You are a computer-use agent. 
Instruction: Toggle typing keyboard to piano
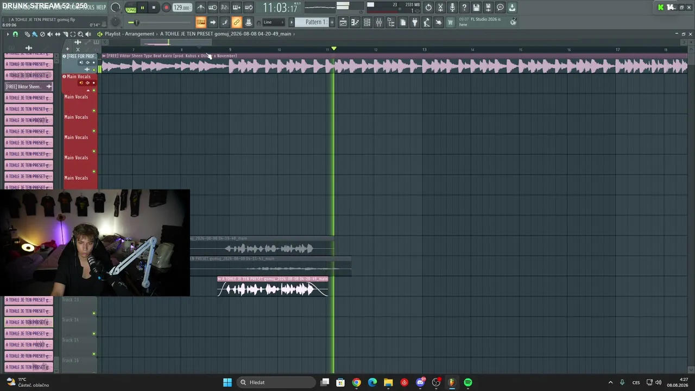click(x=201, y=22)
